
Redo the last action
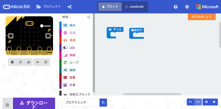click(198, 102)
